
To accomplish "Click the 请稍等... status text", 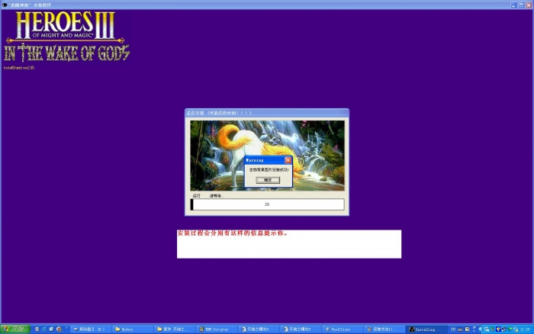I will pyautogui.click(x=216, y=196).
